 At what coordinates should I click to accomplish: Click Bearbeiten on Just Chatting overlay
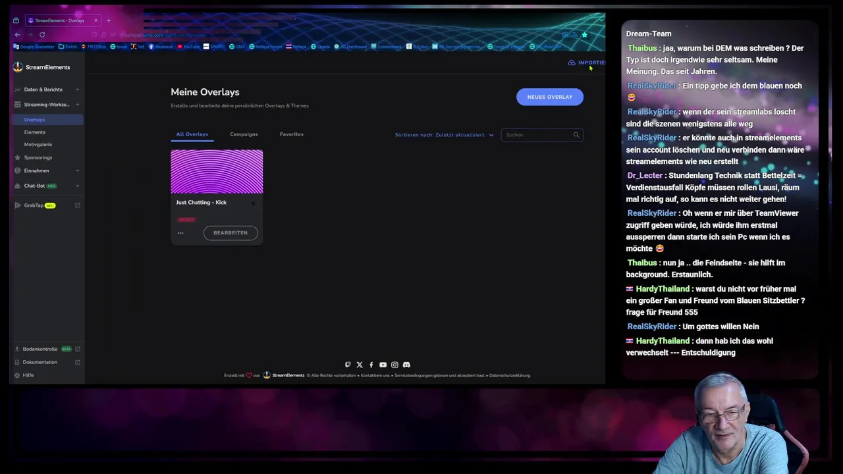pos(231,232)
